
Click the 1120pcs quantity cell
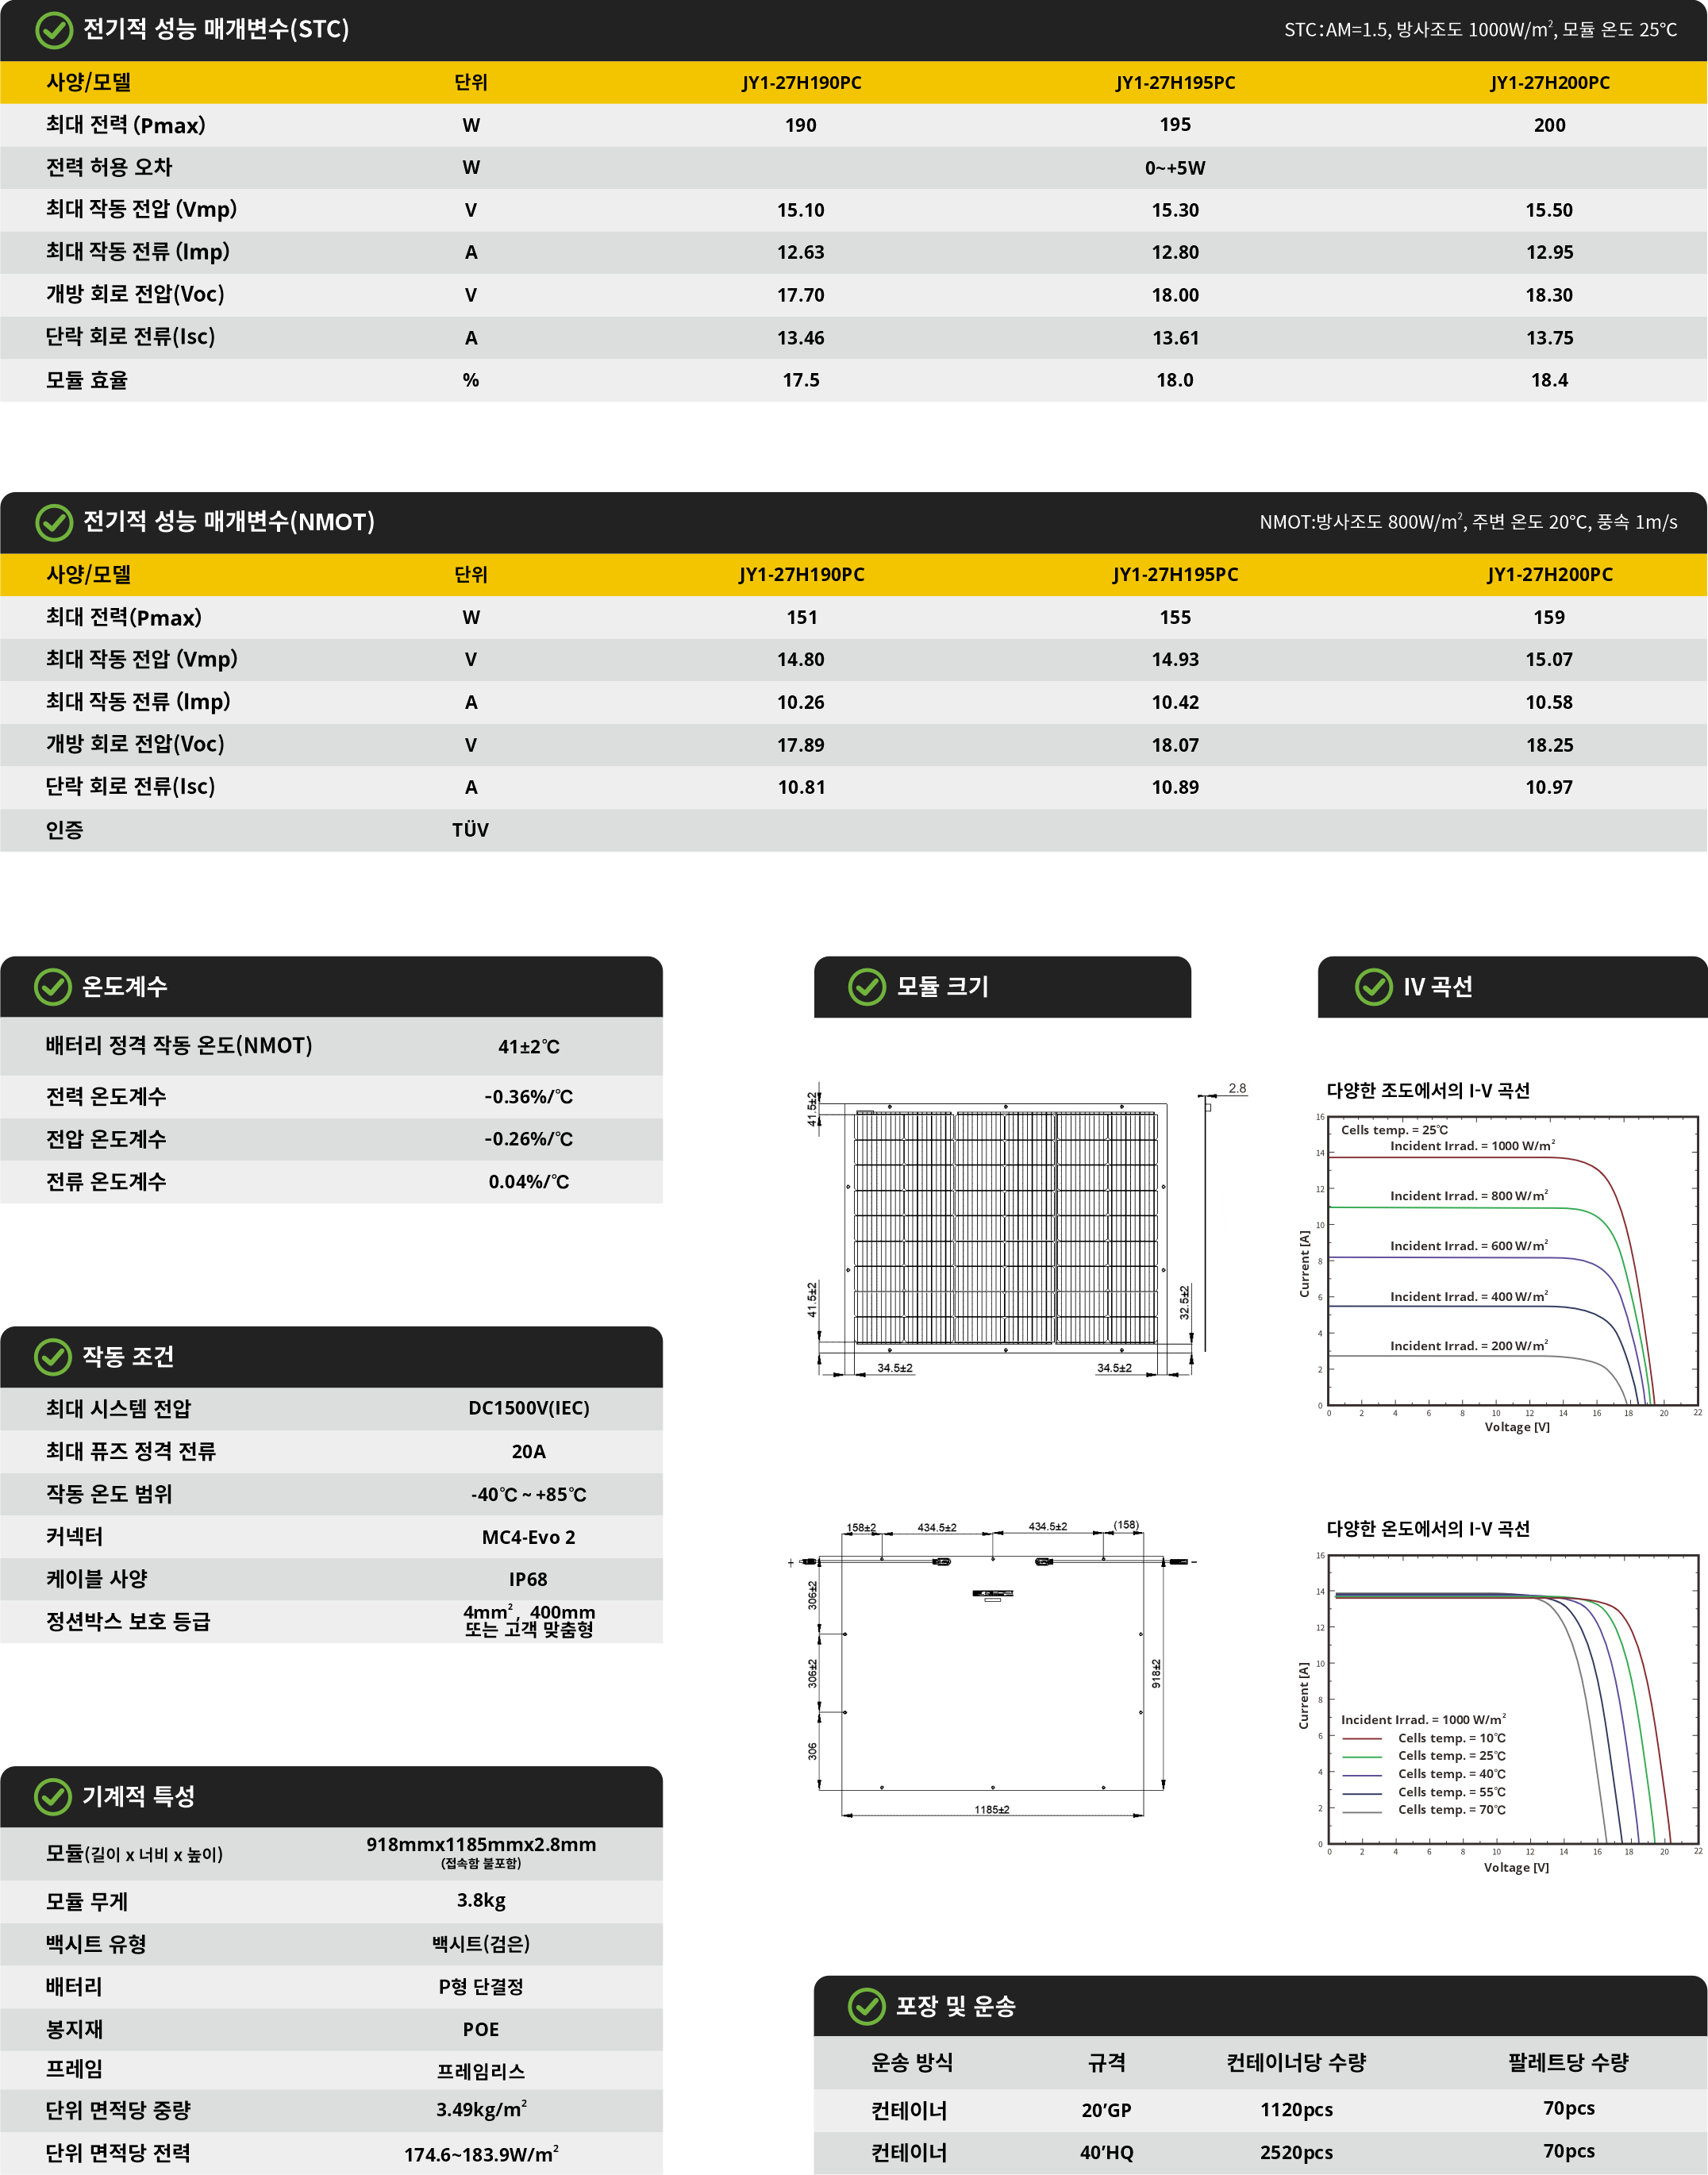1296,2110
